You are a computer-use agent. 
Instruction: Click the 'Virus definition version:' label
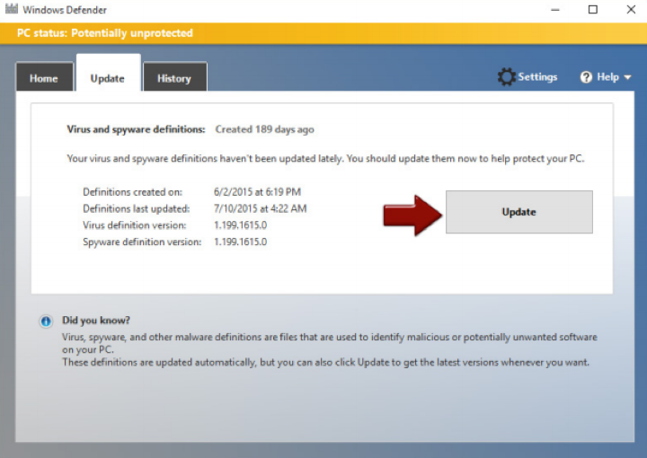click(x=135, y=225)
